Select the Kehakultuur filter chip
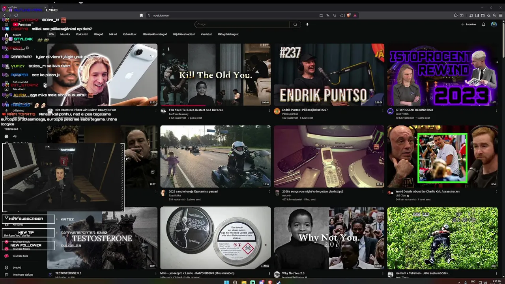 coord(130,34)
